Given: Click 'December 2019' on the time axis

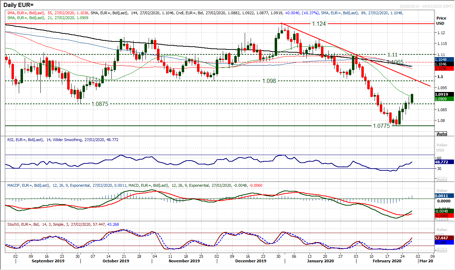Looking at the screenshot, I should (251, 261).
